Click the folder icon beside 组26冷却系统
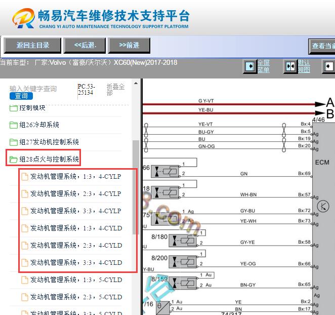 tap(14, 125)
